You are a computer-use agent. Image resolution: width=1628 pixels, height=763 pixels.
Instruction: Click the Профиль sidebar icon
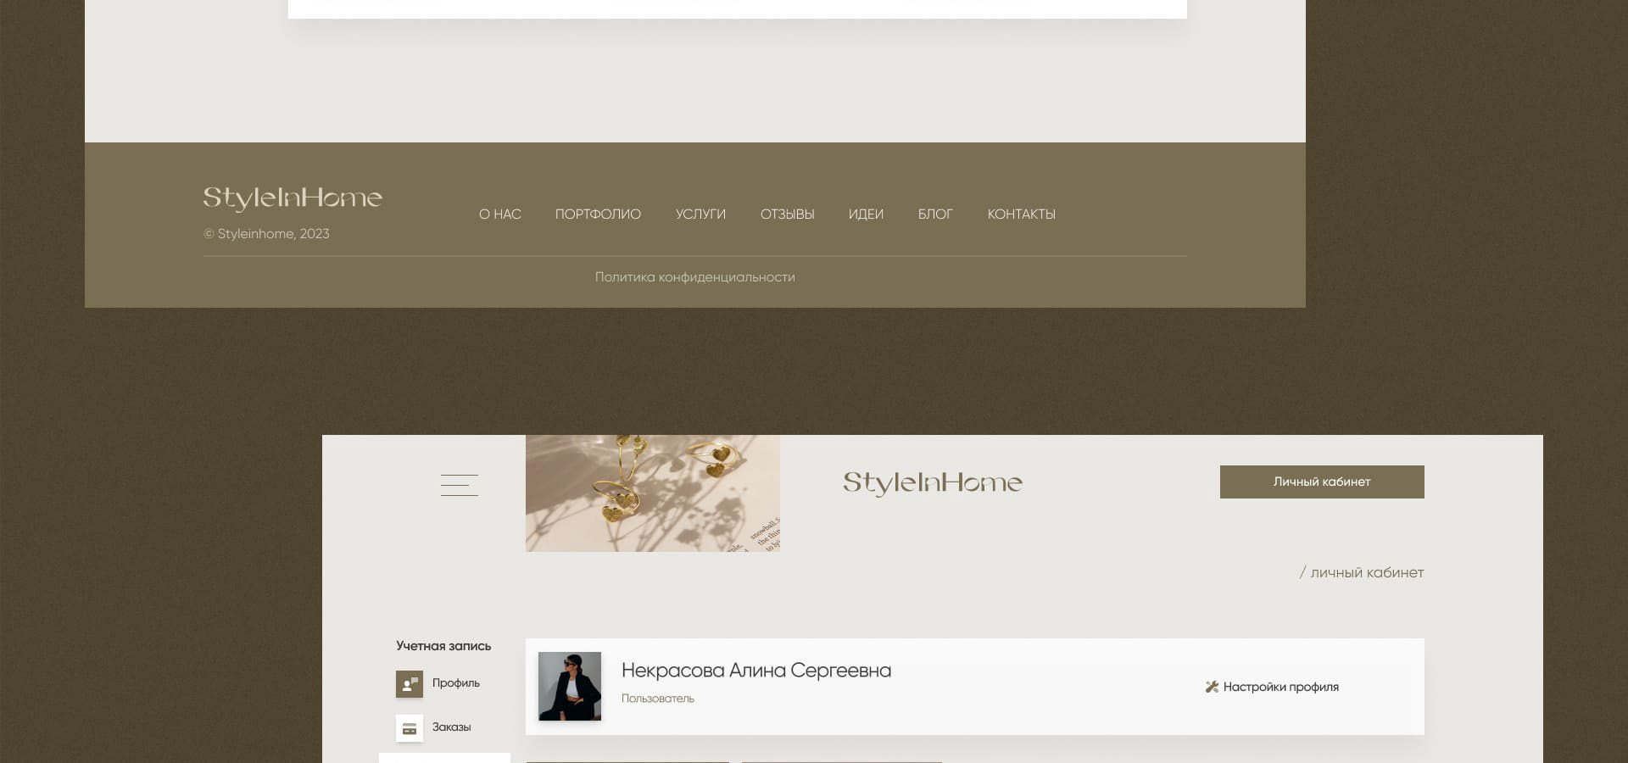pos(410,683)
